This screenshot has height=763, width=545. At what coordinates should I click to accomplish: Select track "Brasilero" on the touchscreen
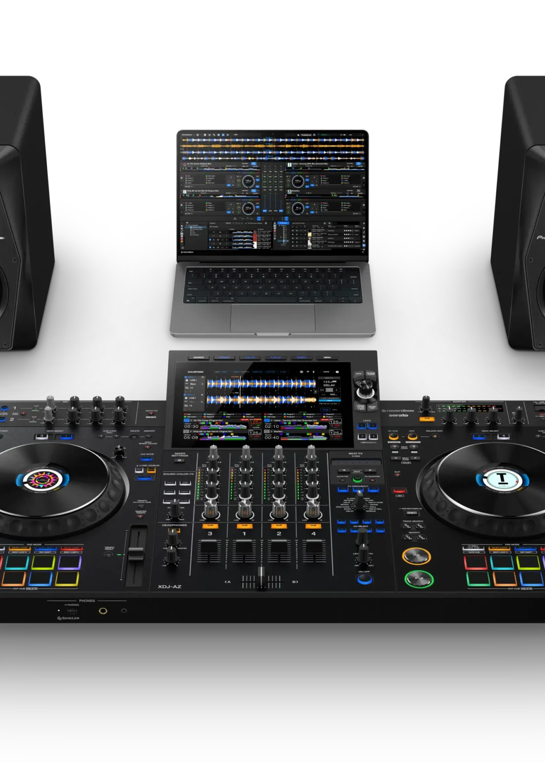coord(278,431)
